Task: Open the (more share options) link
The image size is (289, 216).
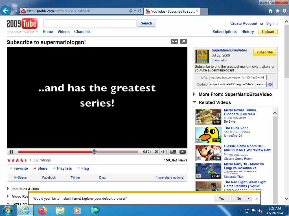Action: 170,177
